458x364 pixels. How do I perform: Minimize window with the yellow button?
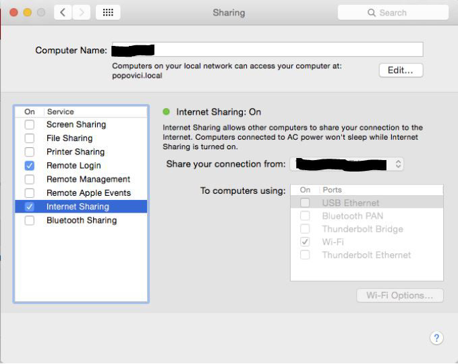28,12
